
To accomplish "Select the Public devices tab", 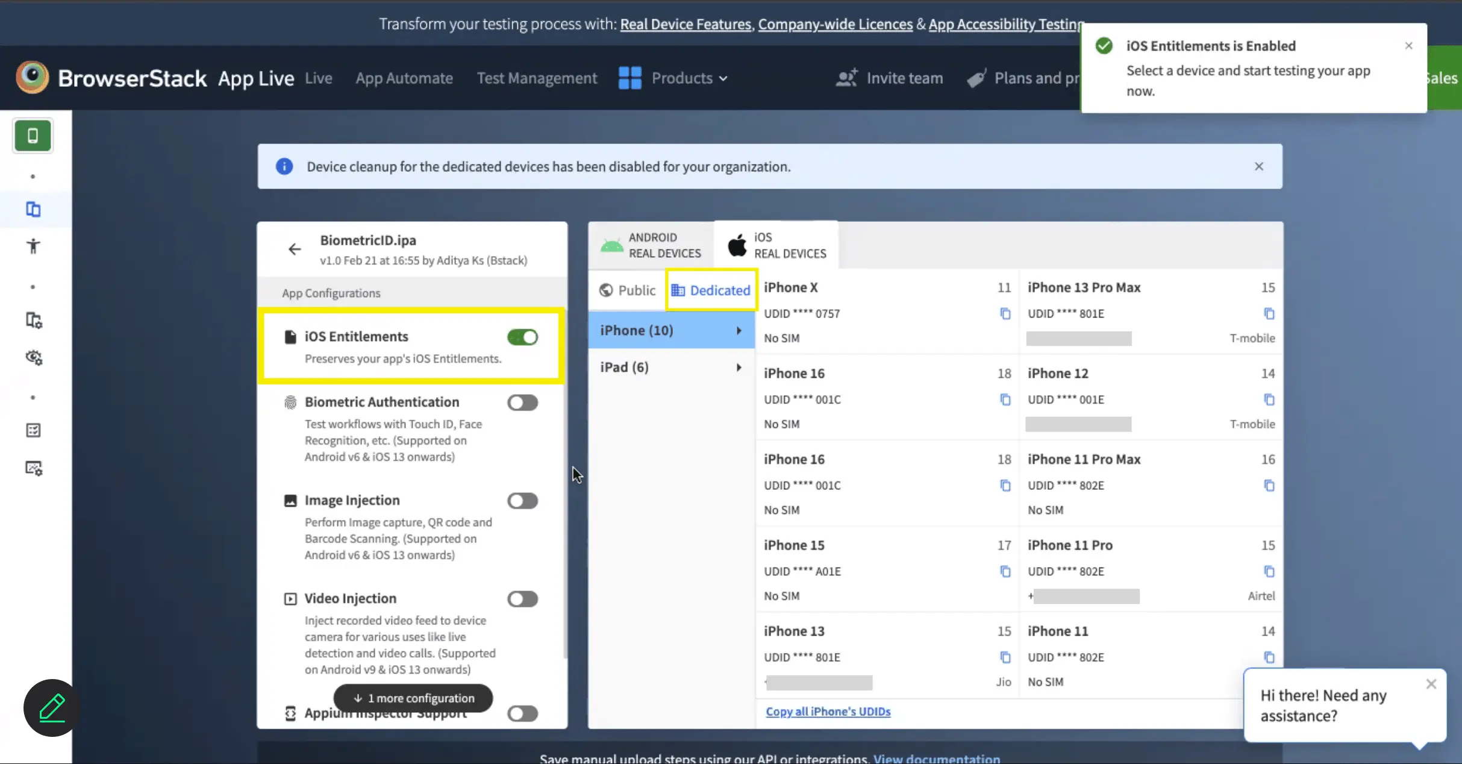I will pyautogui.click(x=627, y=290).
